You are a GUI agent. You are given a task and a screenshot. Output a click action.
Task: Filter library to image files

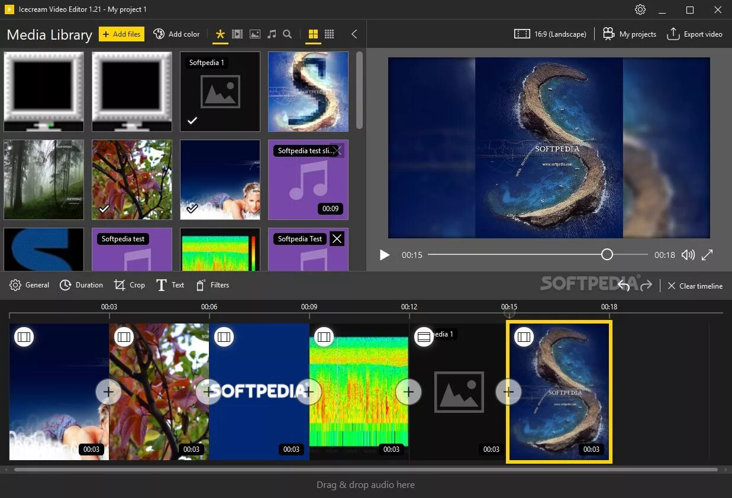[255, 34]
